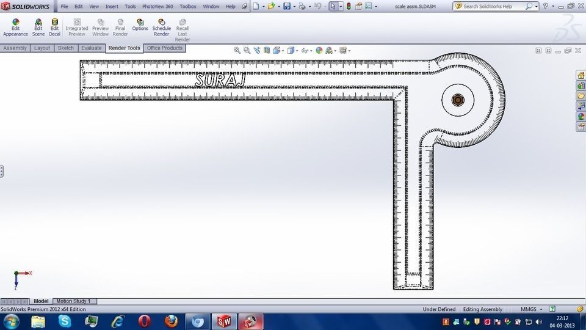The image size is (586, 330).
Task: Open the MMGS unit system dropdown
Action: (x=531, y=309)
